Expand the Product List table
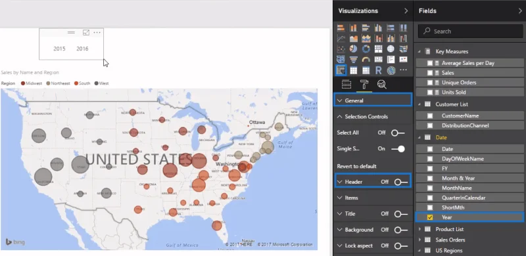Screen dimensions: 526x256 (419, 229)
